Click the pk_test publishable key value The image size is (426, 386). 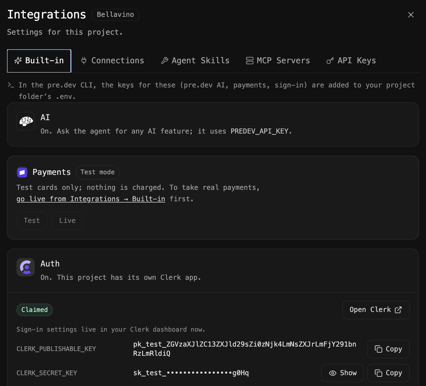click(245, 349)
